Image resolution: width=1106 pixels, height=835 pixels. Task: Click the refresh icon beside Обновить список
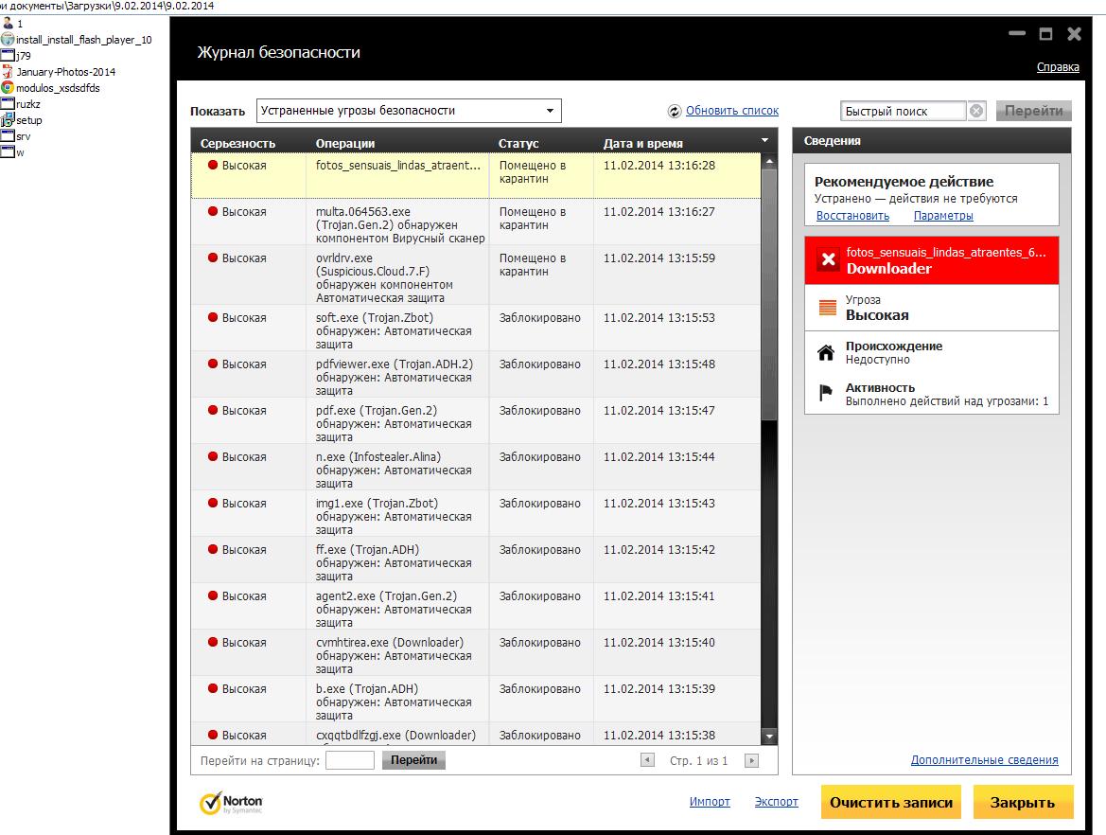675,112
